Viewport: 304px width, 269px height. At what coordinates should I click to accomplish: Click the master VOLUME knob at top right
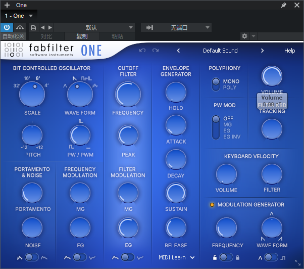pyautogui.click(x=272, y=76)
